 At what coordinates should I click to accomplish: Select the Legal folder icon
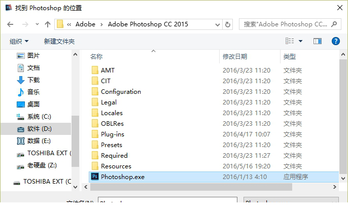point(95,102)
